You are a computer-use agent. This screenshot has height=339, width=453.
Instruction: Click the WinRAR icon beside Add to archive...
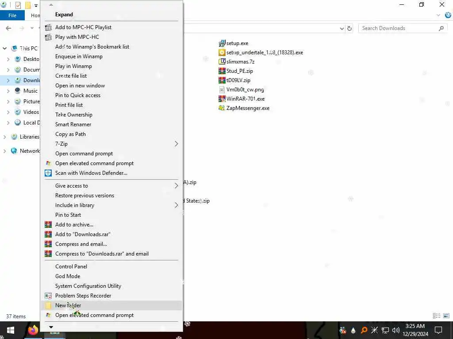48,225
